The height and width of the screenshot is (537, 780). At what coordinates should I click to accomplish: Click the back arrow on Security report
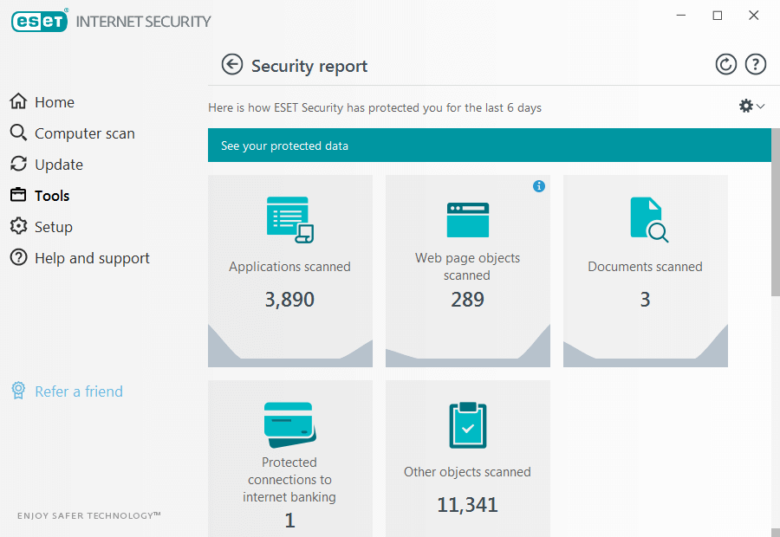tap(232, 64)
